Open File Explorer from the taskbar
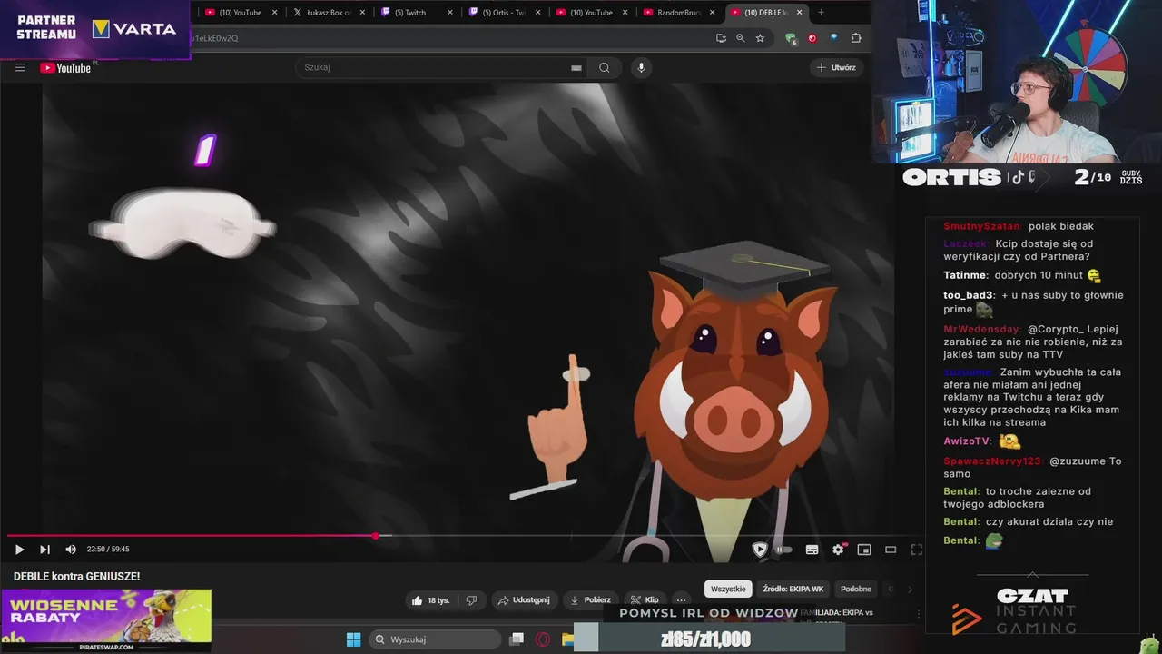The height and width of the screenshot is (654, 1162). point(567,639)
